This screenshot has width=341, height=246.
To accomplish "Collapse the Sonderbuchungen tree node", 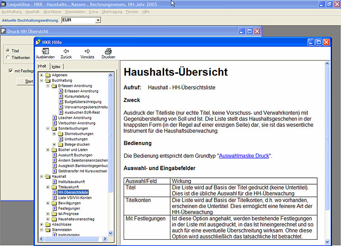I will [48, 128].
